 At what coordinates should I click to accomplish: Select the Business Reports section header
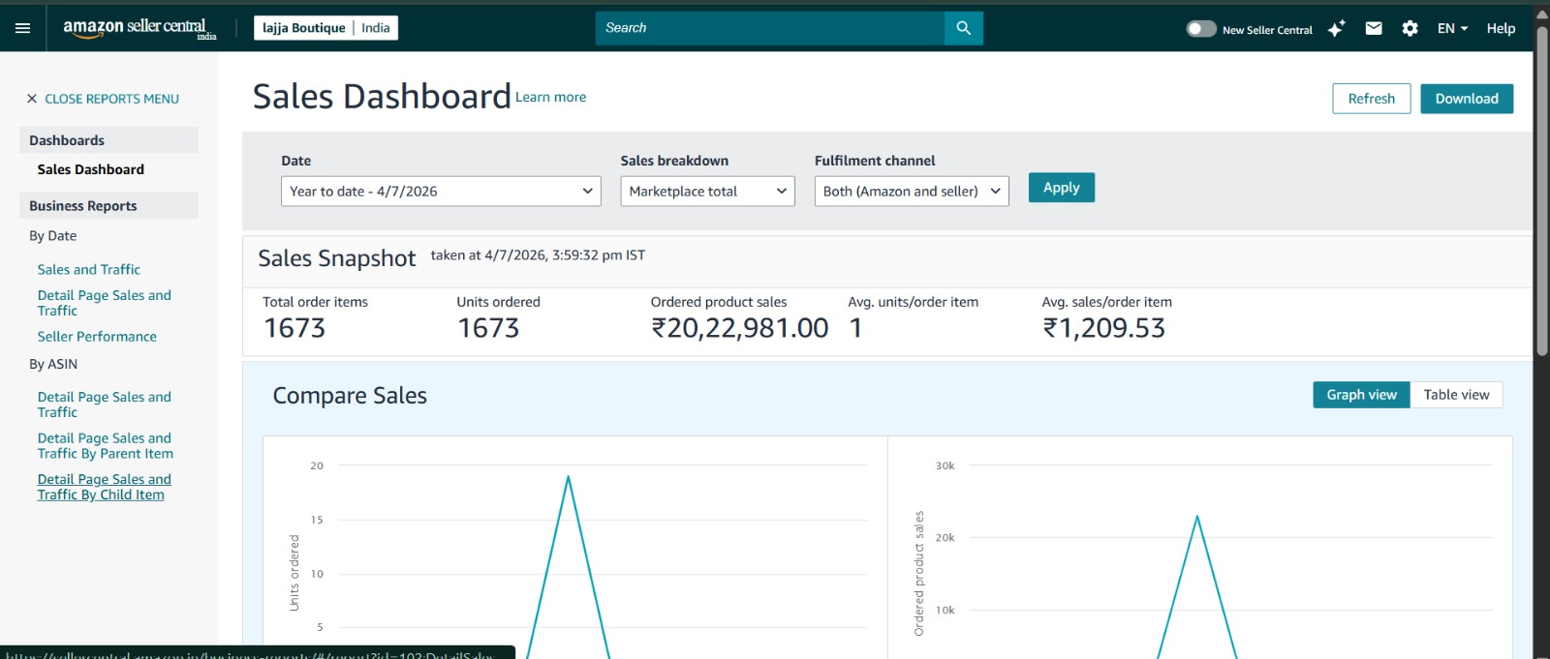[108, 206]
